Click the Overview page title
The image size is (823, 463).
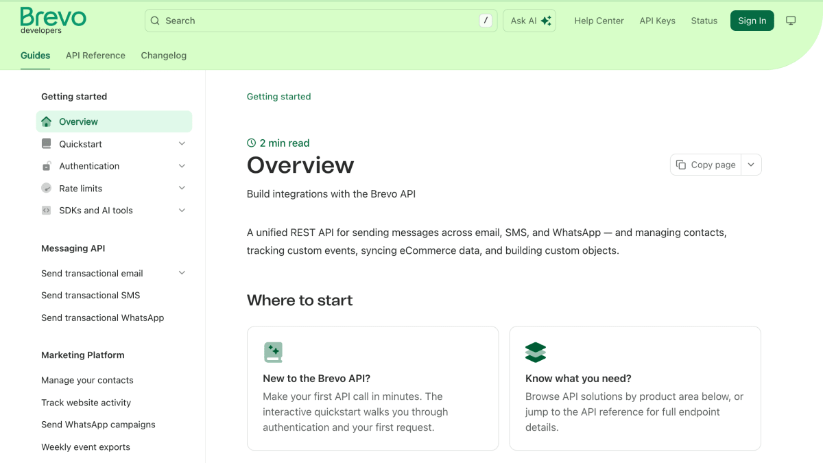point(300,165)
